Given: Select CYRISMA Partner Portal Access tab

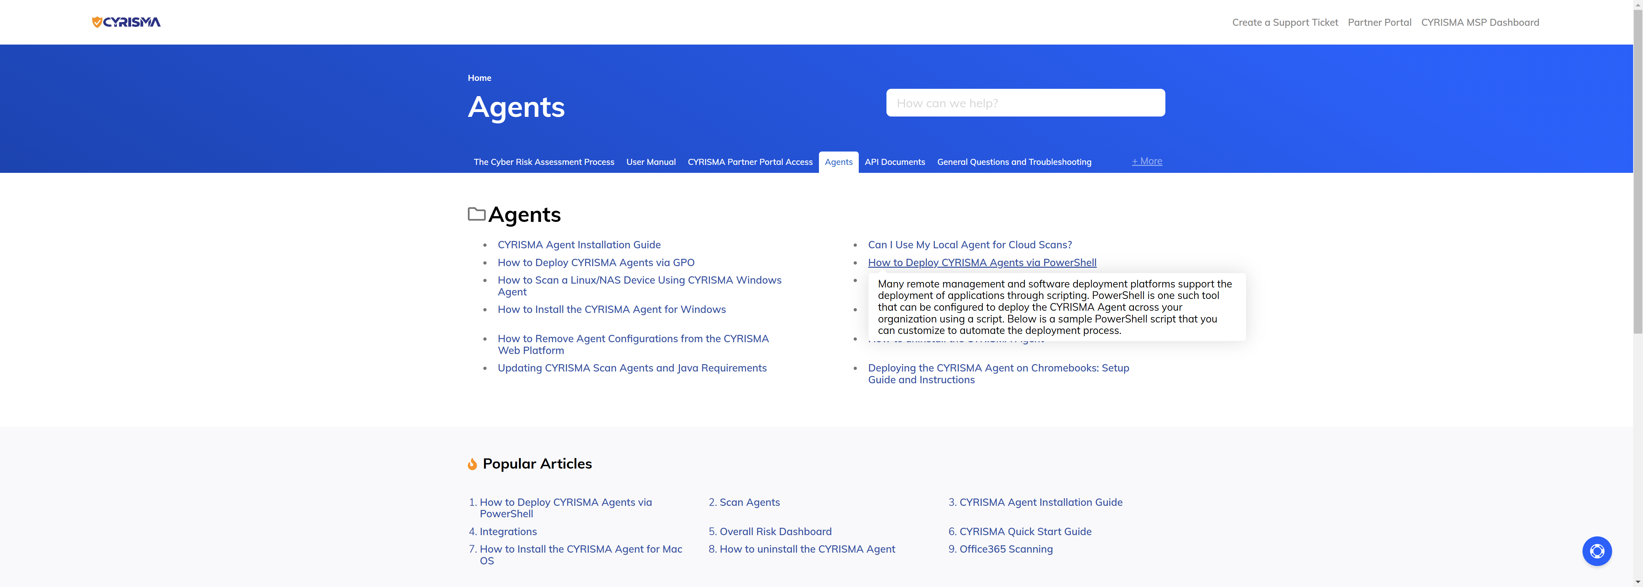Looking at the screenshot, I should click(x=750, y=162).
